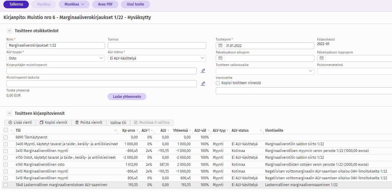Click the Tallenna save button
392x191 pixels.
pos(16,4)
